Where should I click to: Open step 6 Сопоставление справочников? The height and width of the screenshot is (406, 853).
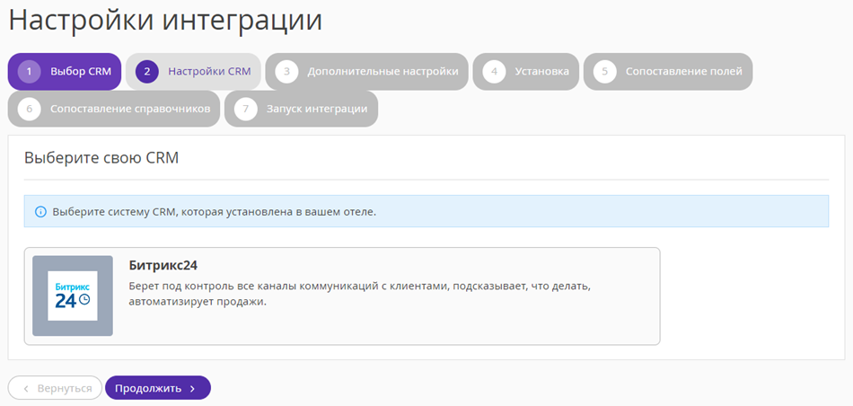tap(114, 109)
